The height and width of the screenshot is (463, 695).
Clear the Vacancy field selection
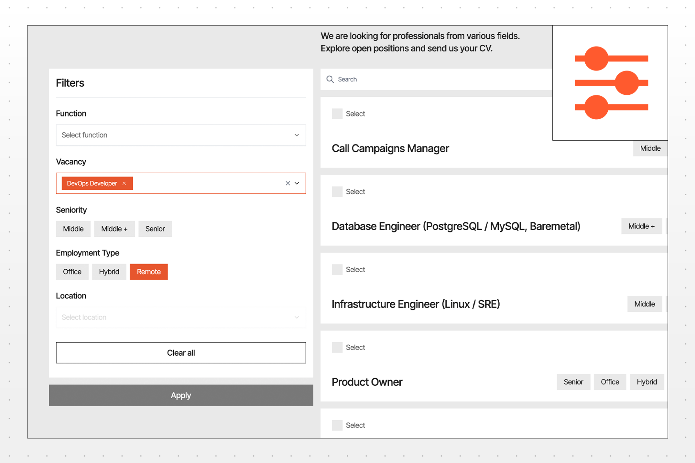point(288,183)
